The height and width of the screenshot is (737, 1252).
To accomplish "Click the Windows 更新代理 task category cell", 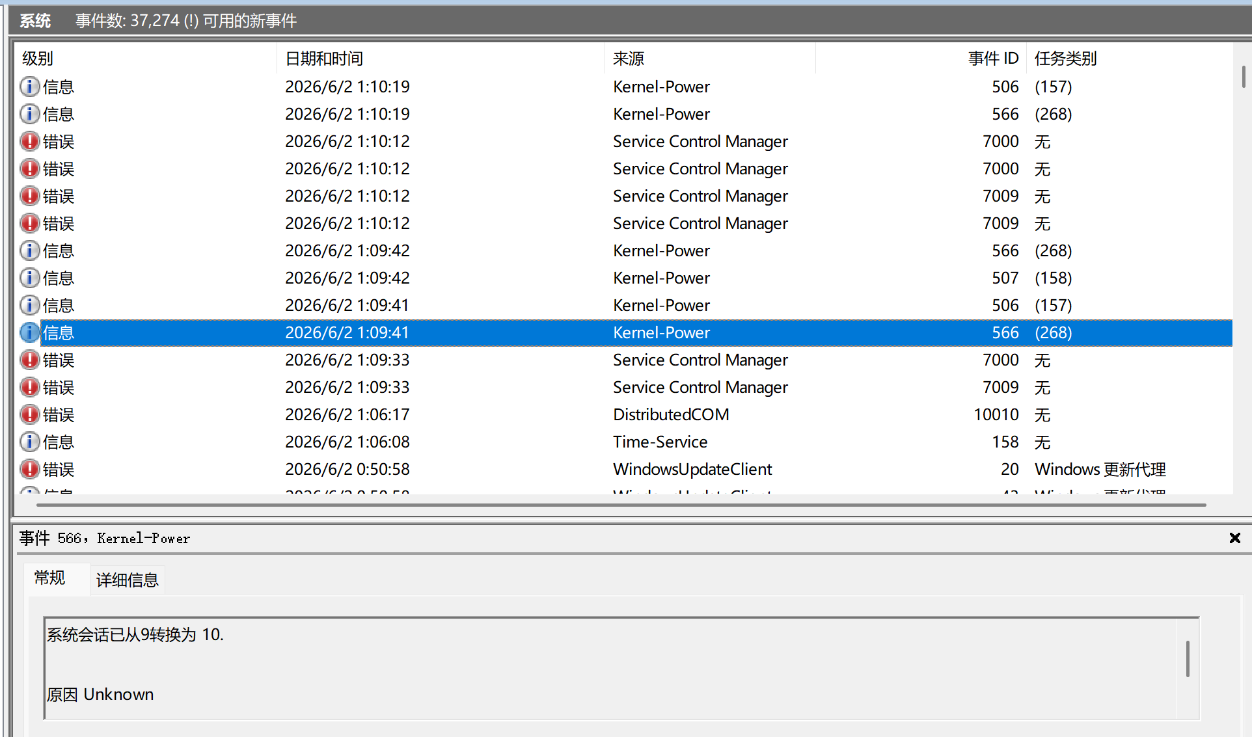I will 1100,469.
